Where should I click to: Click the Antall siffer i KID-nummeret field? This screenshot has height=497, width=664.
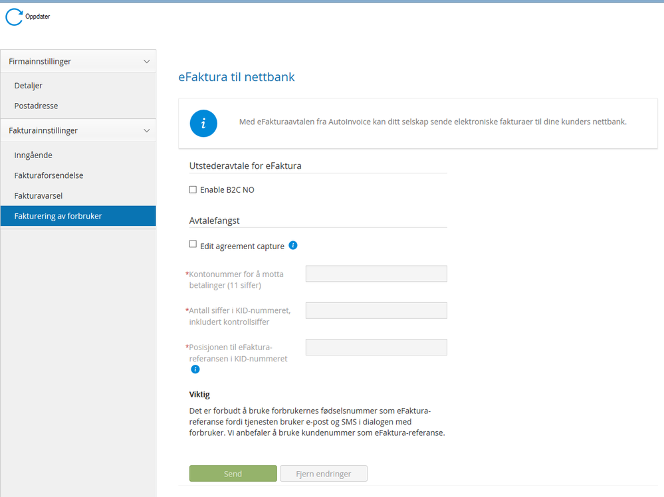coord(376,310)
